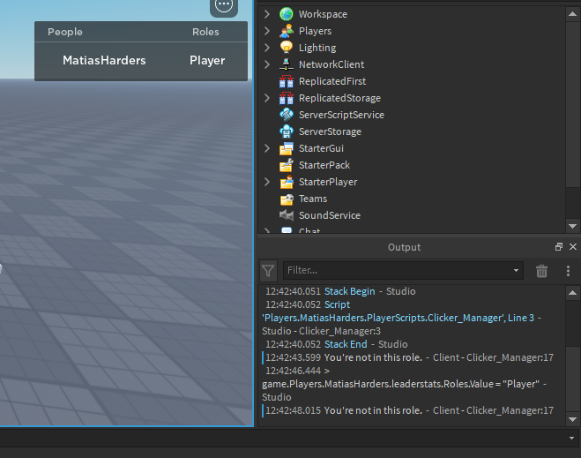
Task: Click the Output filter funnel icon
Action: click(x=268, y=271)
